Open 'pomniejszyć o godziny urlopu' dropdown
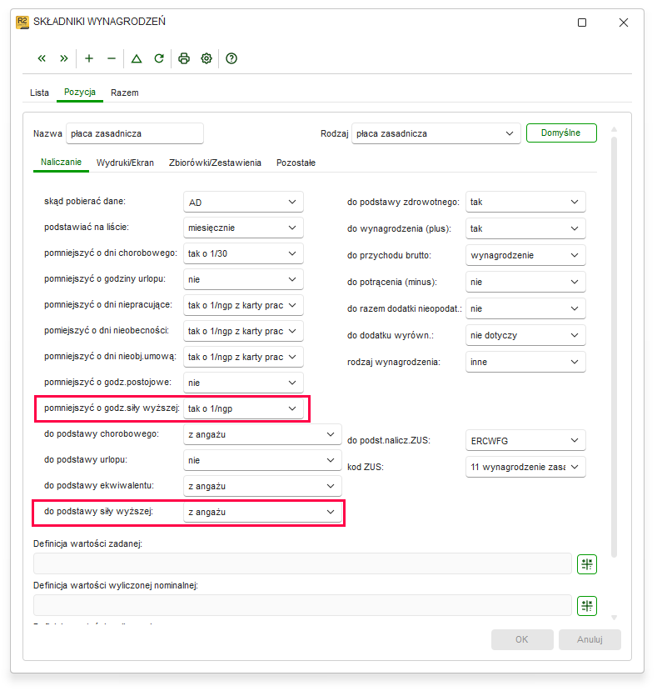Image resolution: width=657 pixels, height=696 pixels. [x=243, y=279]
